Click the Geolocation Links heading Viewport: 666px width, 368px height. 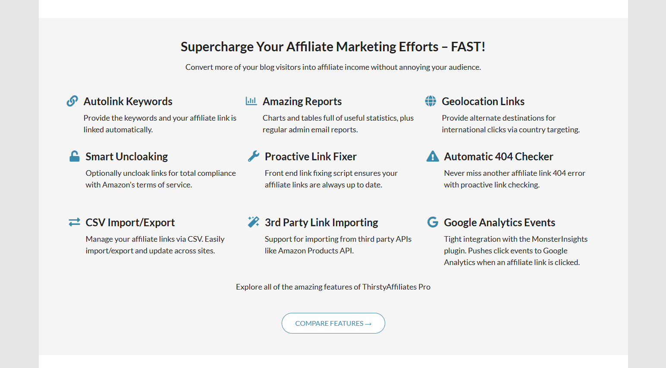(483, 102)
